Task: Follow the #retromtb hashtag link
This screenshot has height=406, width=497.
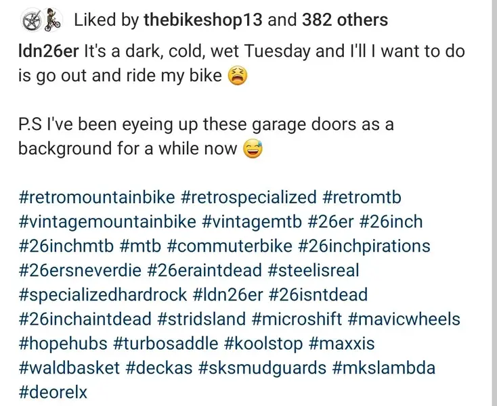Action: 362,198
